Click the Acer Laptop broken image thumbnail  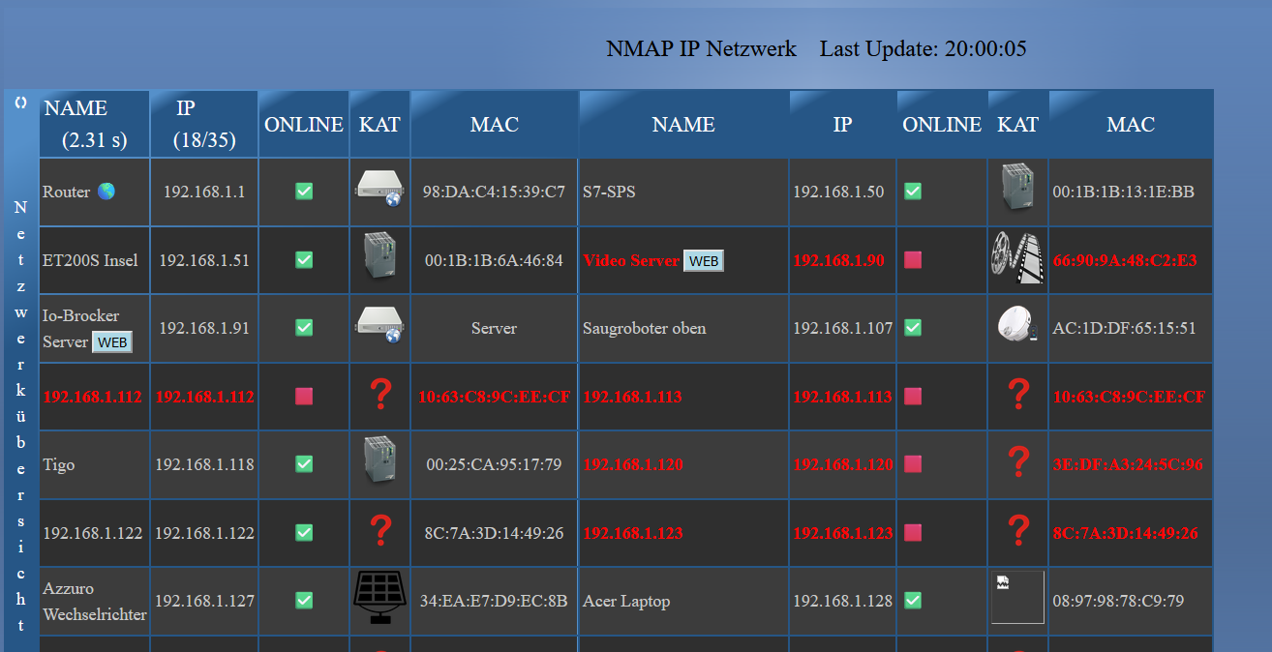pyautogui.click(x=1017, y=598)
